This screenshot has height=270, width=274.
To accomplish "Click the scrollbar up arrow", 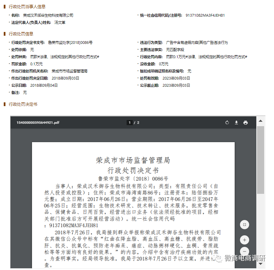I will (x=260, y=121).
